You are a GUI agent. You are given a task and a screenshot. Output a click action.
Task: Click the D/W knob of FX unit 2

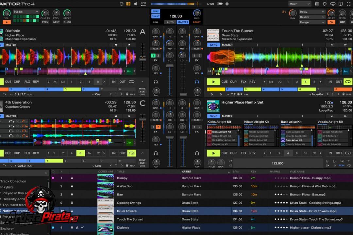pyautogui.click(x=293, y=13)
